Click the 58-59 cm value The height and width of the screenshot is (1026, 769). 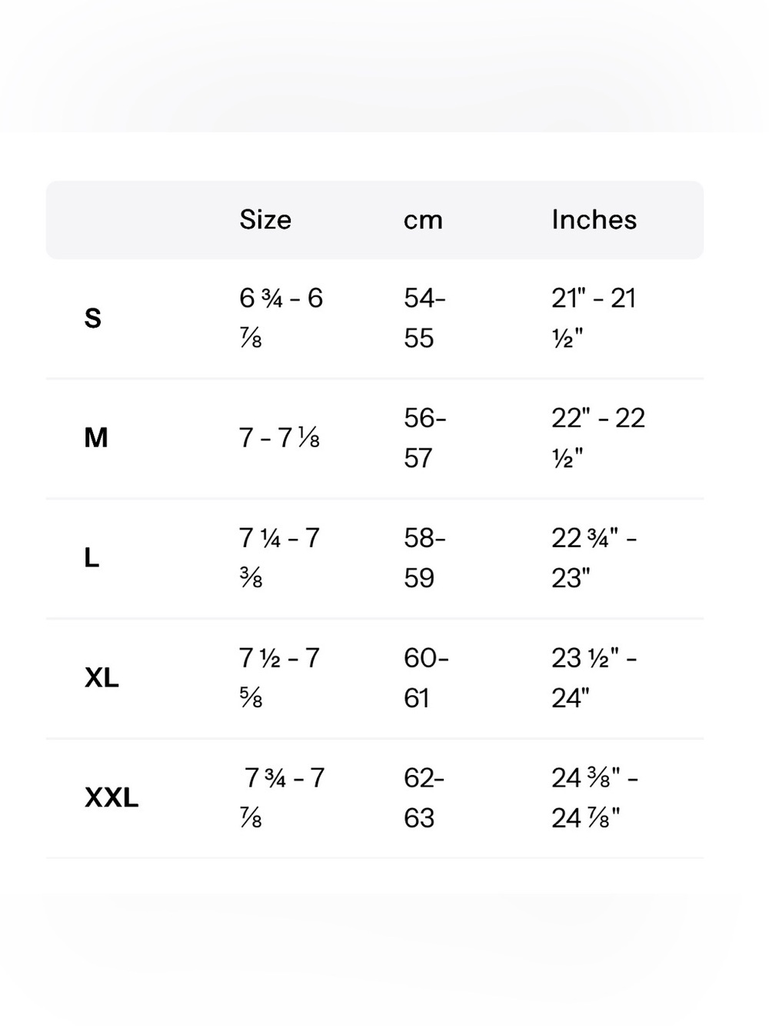tap(424, 558)
